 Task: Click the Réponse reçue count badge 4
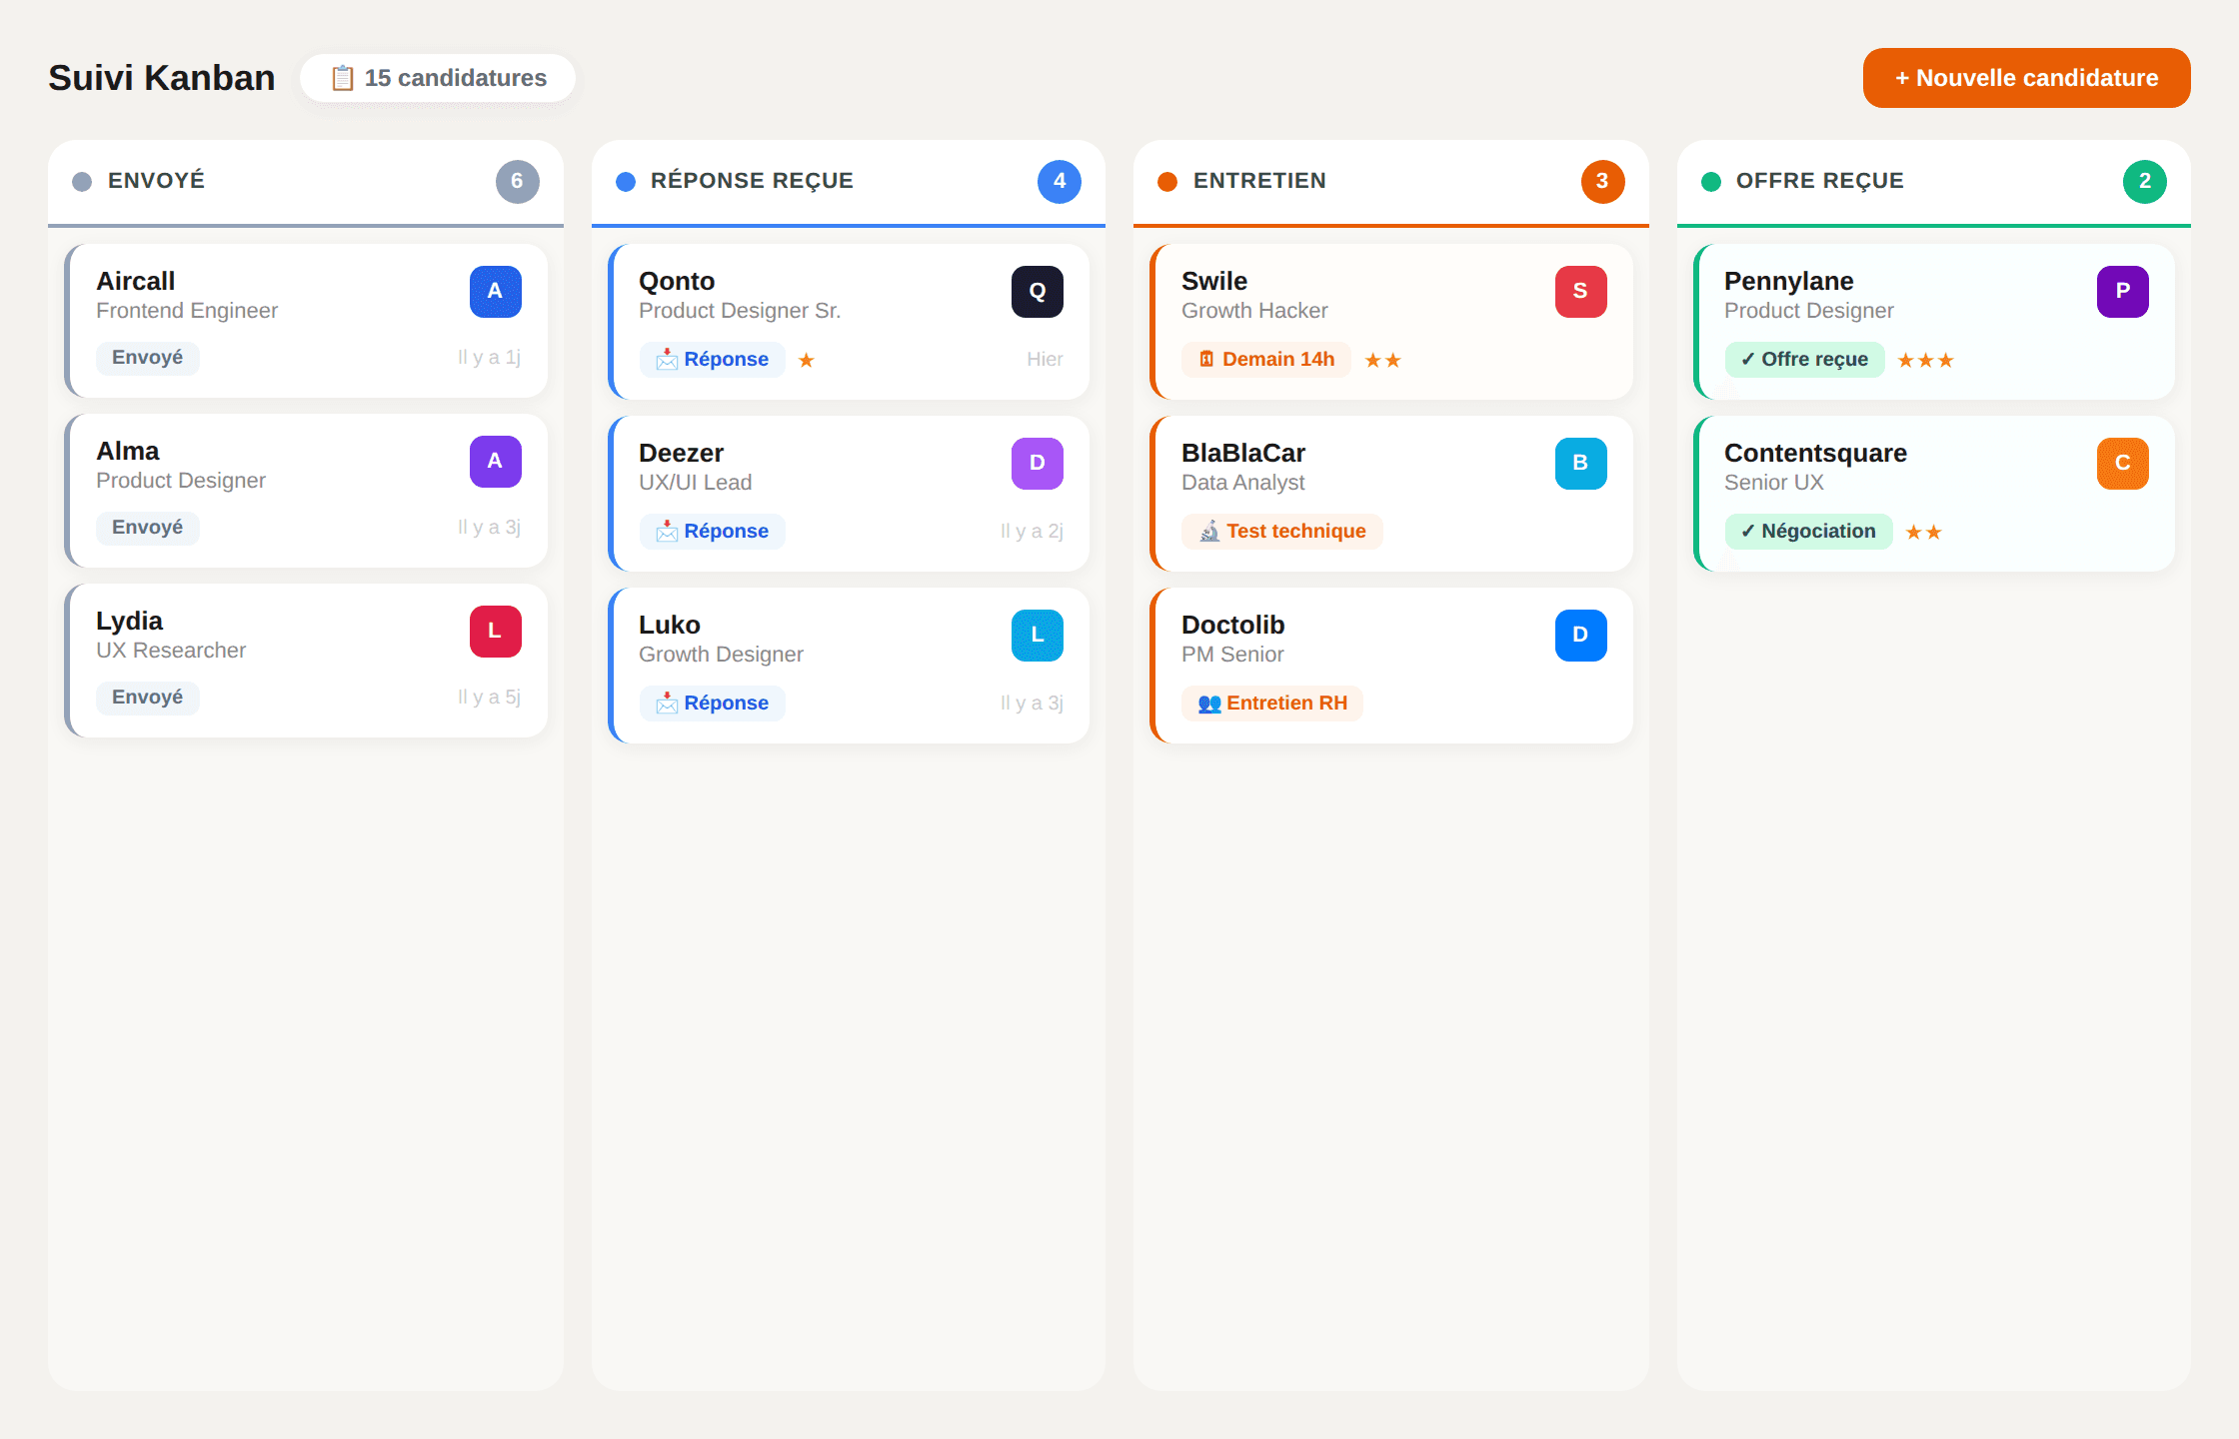click(1059, 181)
